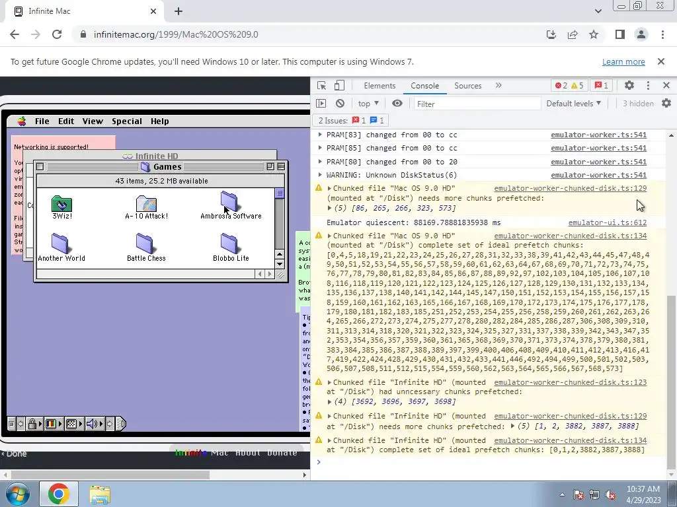Expand the [1, 2, 3882, 3887, 3888] array

coord(512,426)
